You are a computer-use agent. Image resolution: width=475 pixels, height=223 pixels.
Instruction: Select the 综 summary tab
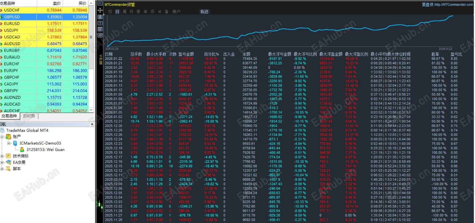click(x=110, y=12)
